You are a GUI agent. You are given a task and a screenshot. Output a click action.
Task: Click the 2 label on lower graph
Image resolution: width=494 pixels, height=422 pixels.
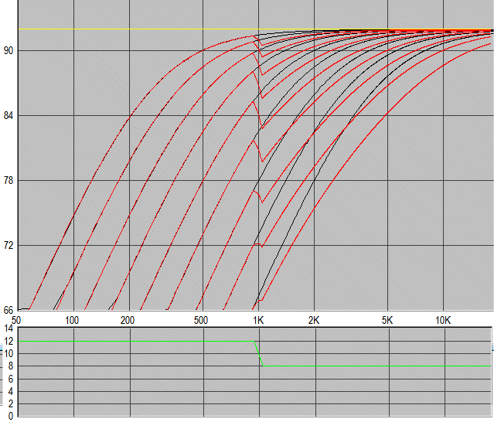(x=11, y=403)
